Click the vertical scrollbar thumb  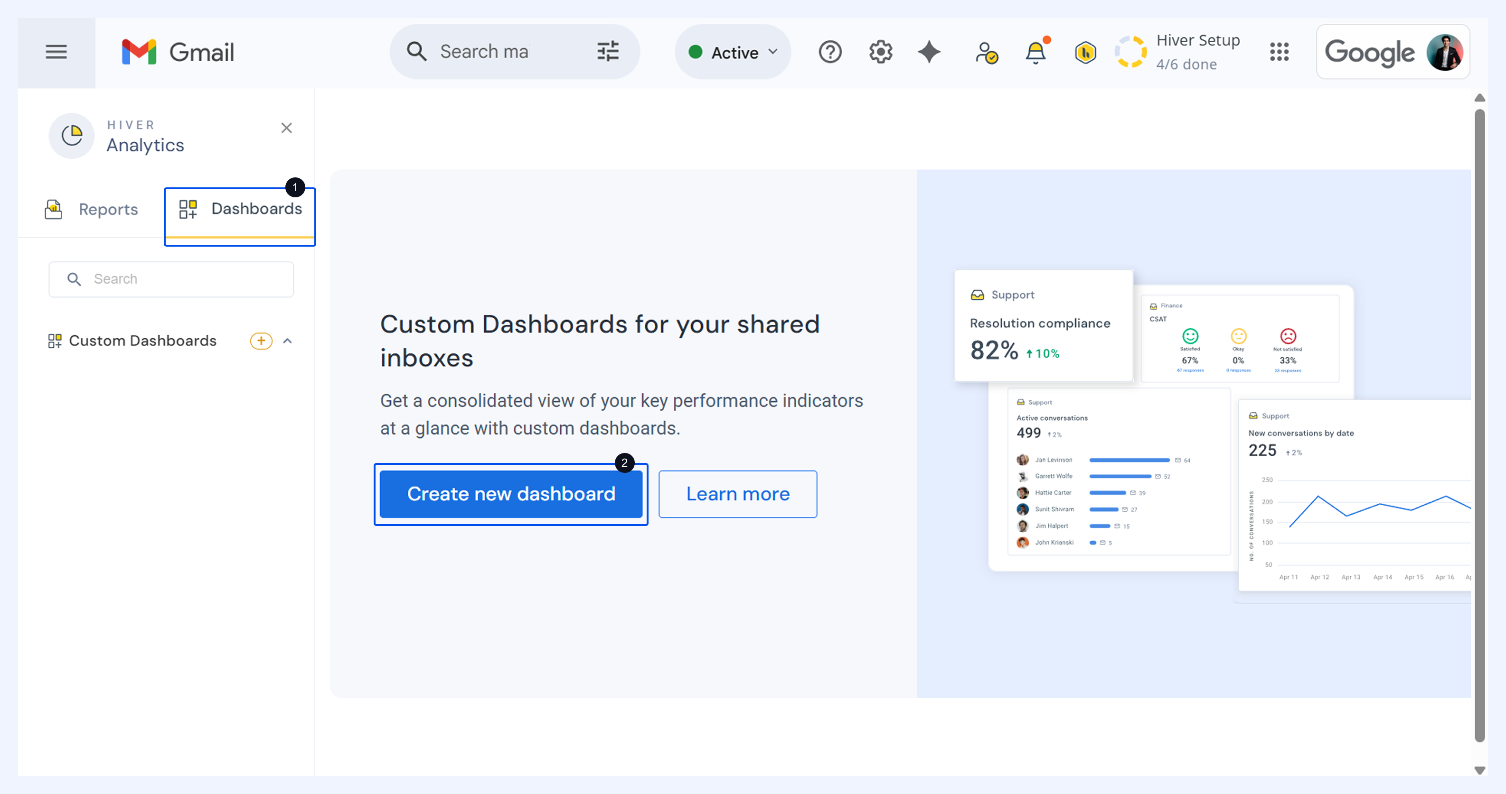1480,426
